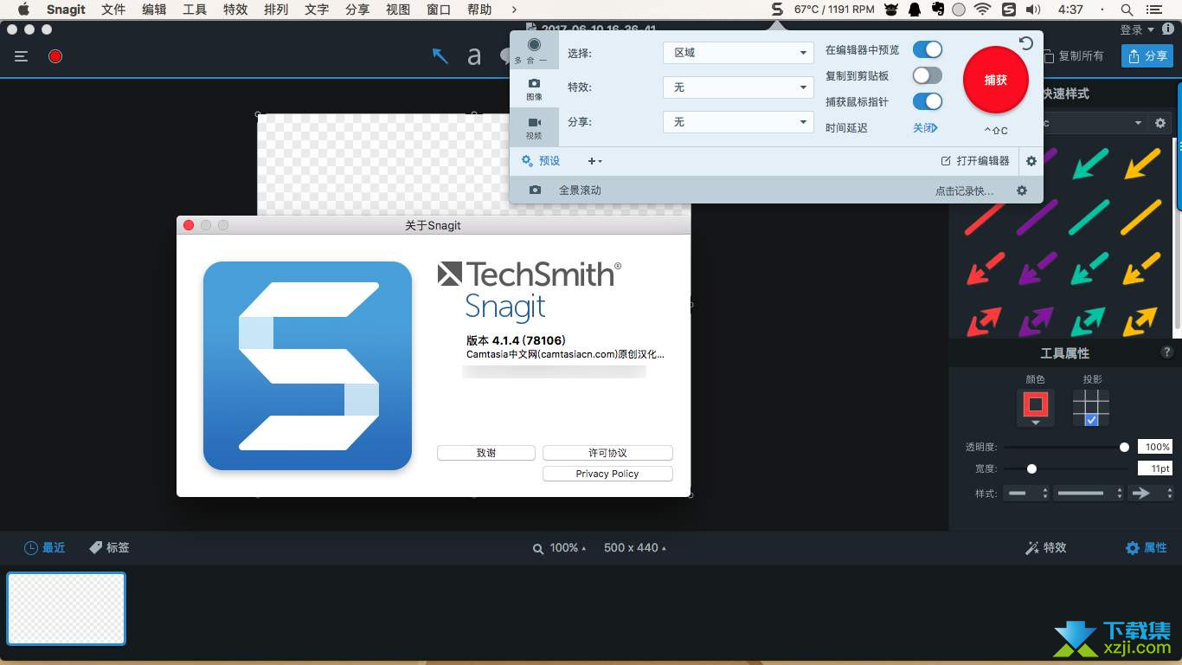Open the 选择 region dropdown

pos(738,53)
